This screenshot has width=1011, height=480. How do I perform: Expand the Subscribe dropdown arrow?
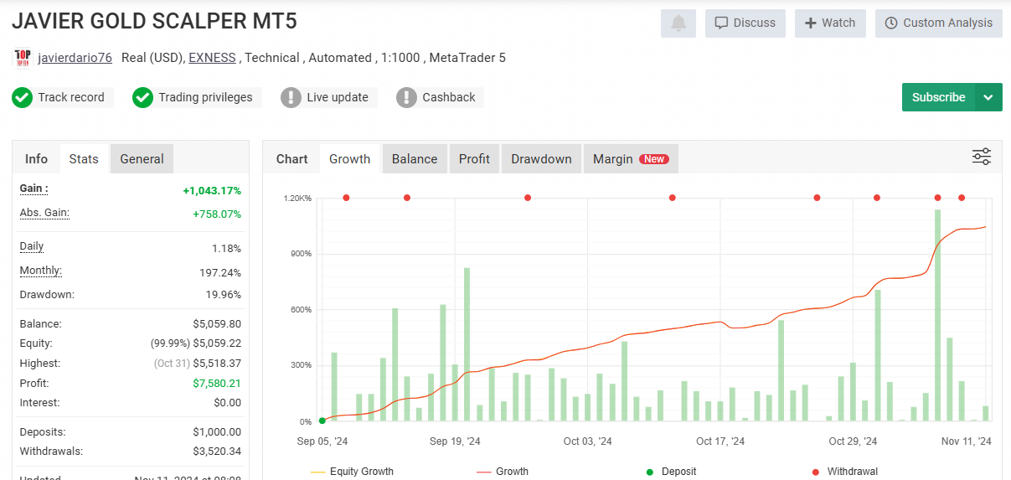pyautogui.click(x=988, y=97)
